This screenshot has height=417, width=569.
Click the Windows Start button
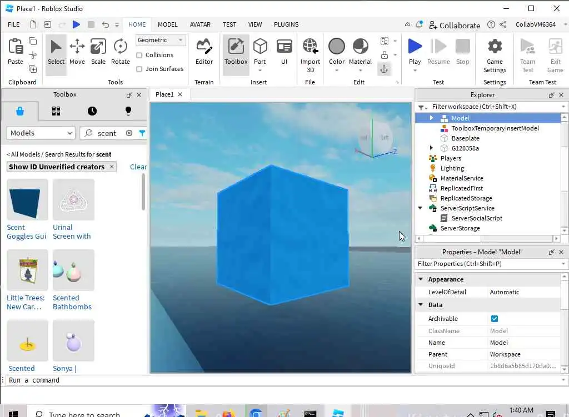coord(13,413)
